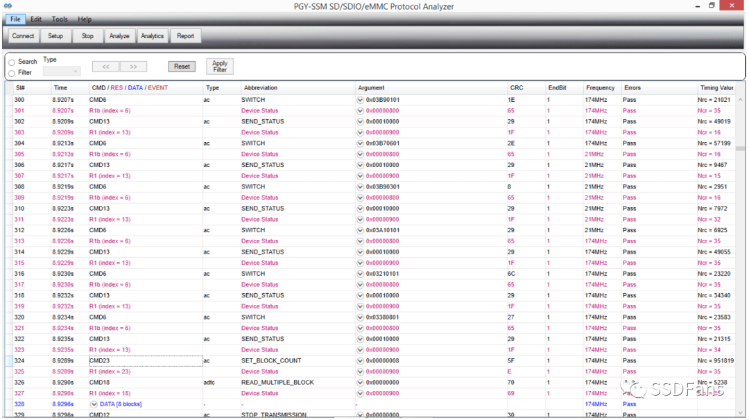Open the Setup dialog button
749x420 pixels.
point(55,36)
